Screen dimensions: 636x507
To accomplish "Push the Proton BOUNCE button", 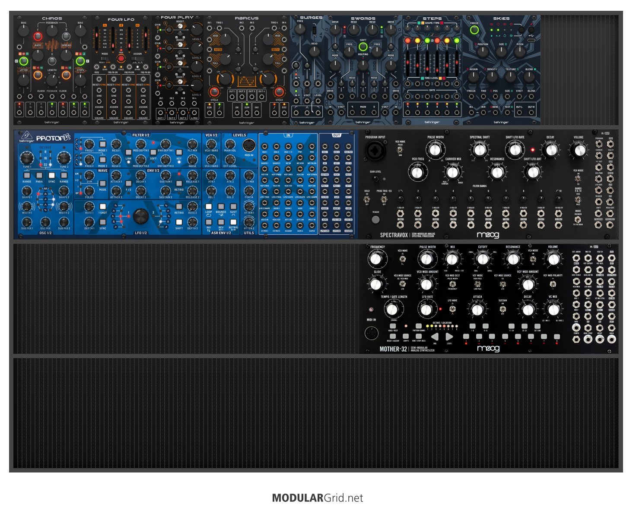I will tap(221, 207).
